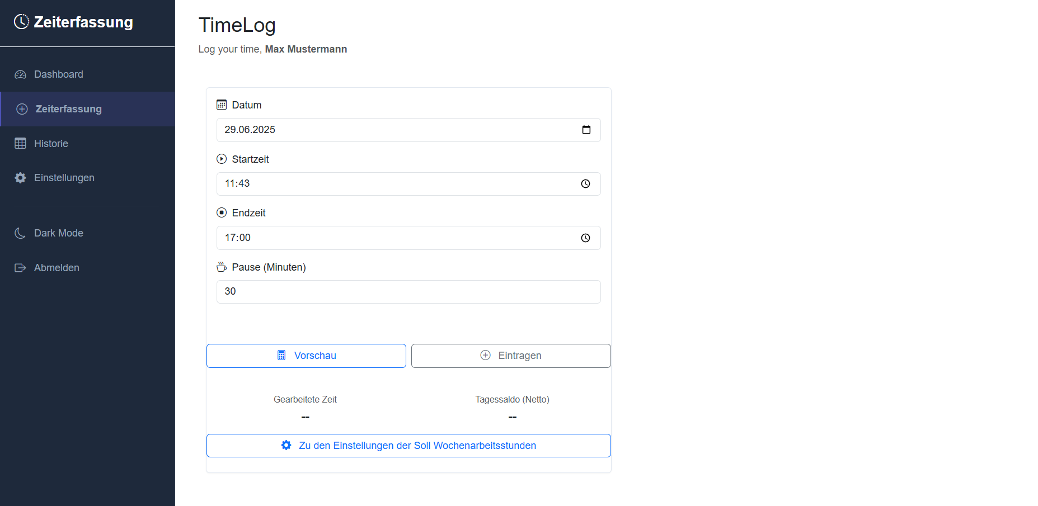Switch to the Zeiterfassung section
Image resolution: width=1038 pixels, height=506 pixels.
[x=69, y=109]
